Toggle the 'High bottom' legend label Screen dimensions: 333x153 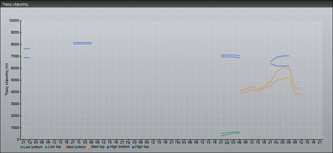120,147
